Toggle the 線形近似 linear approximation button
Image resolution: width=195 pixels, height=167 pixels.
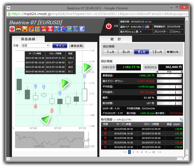(x=76, y=46)
